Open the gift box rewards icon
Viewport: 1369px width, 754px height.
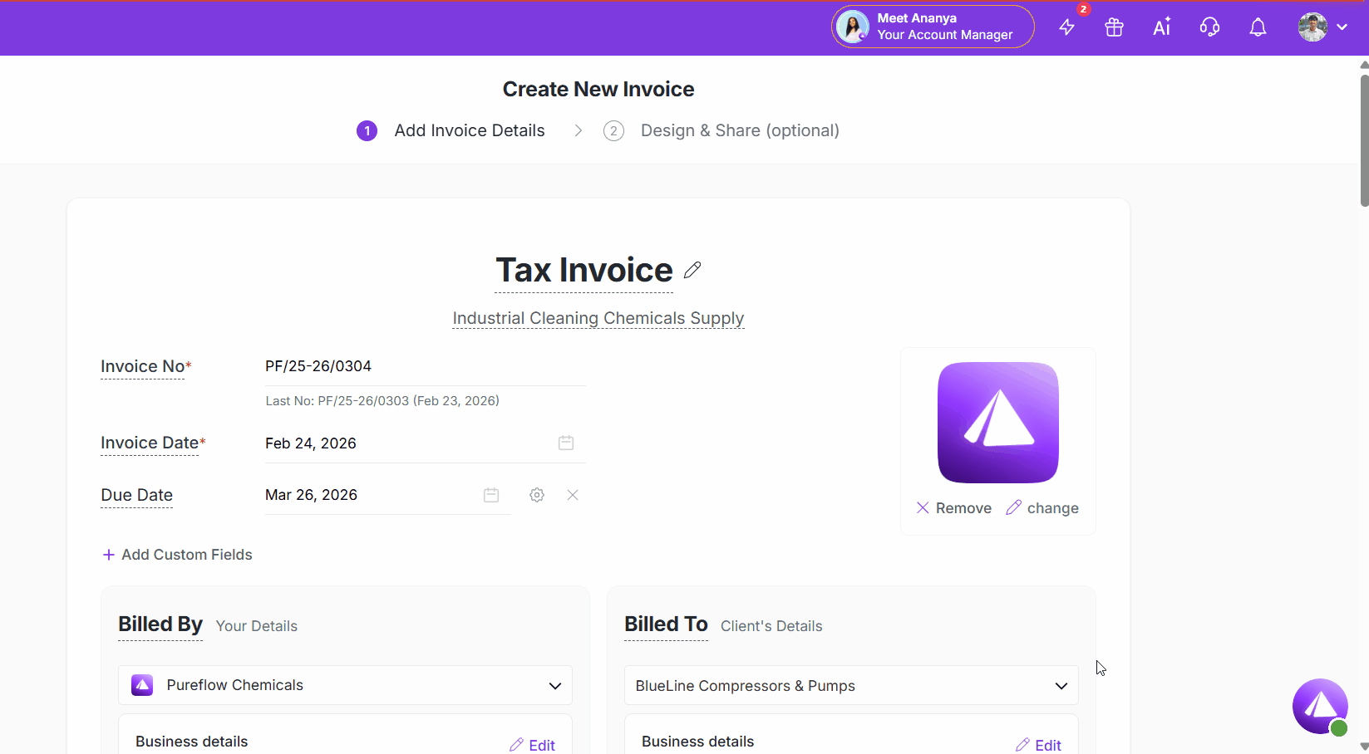[1114, 27]
